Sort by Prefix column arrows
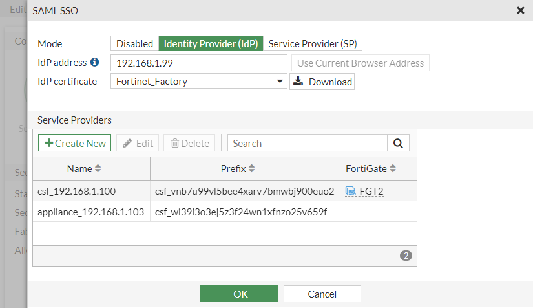This screenshot has width=533, height=308. 252,169
